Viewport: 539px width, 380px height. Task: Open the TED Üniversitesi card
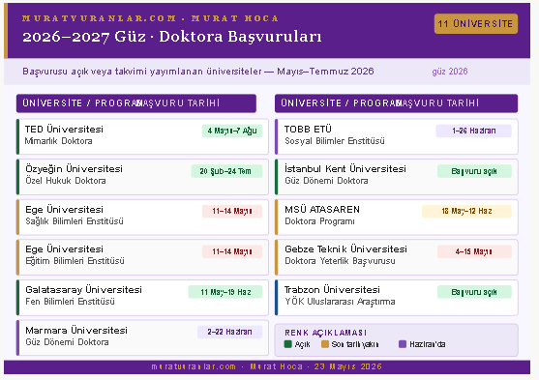142,136
